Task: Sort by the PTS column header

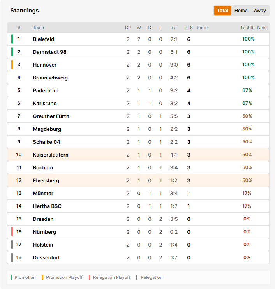Action: point(189,28)
